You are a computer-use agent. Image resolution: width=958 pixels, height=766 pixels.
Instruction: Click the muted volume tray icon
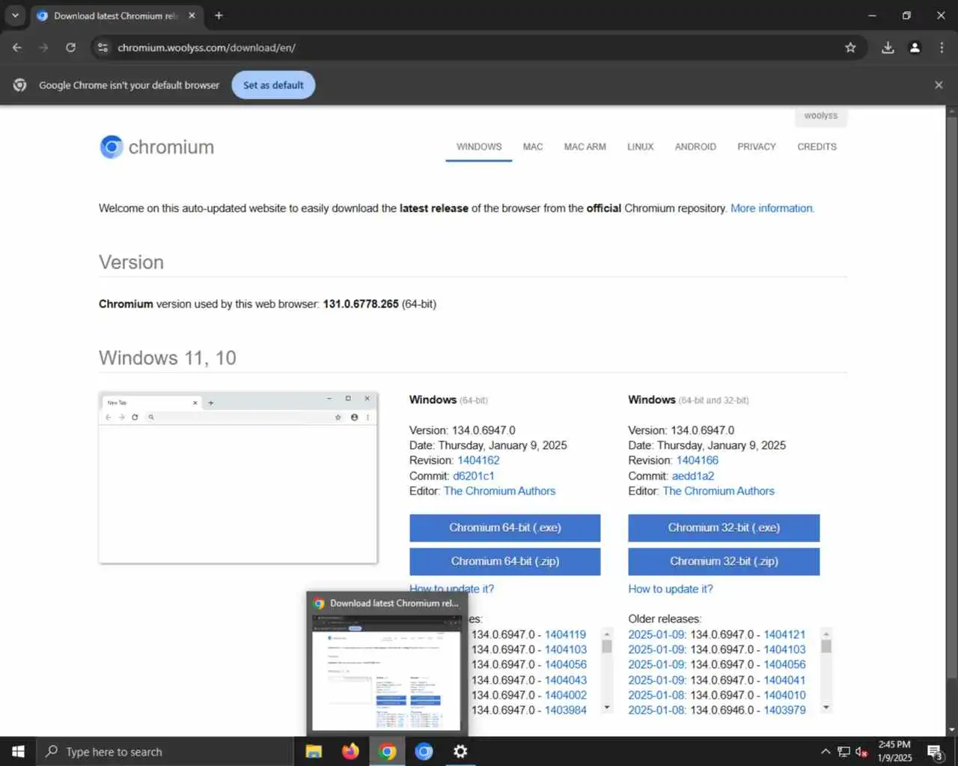(861, 751)
